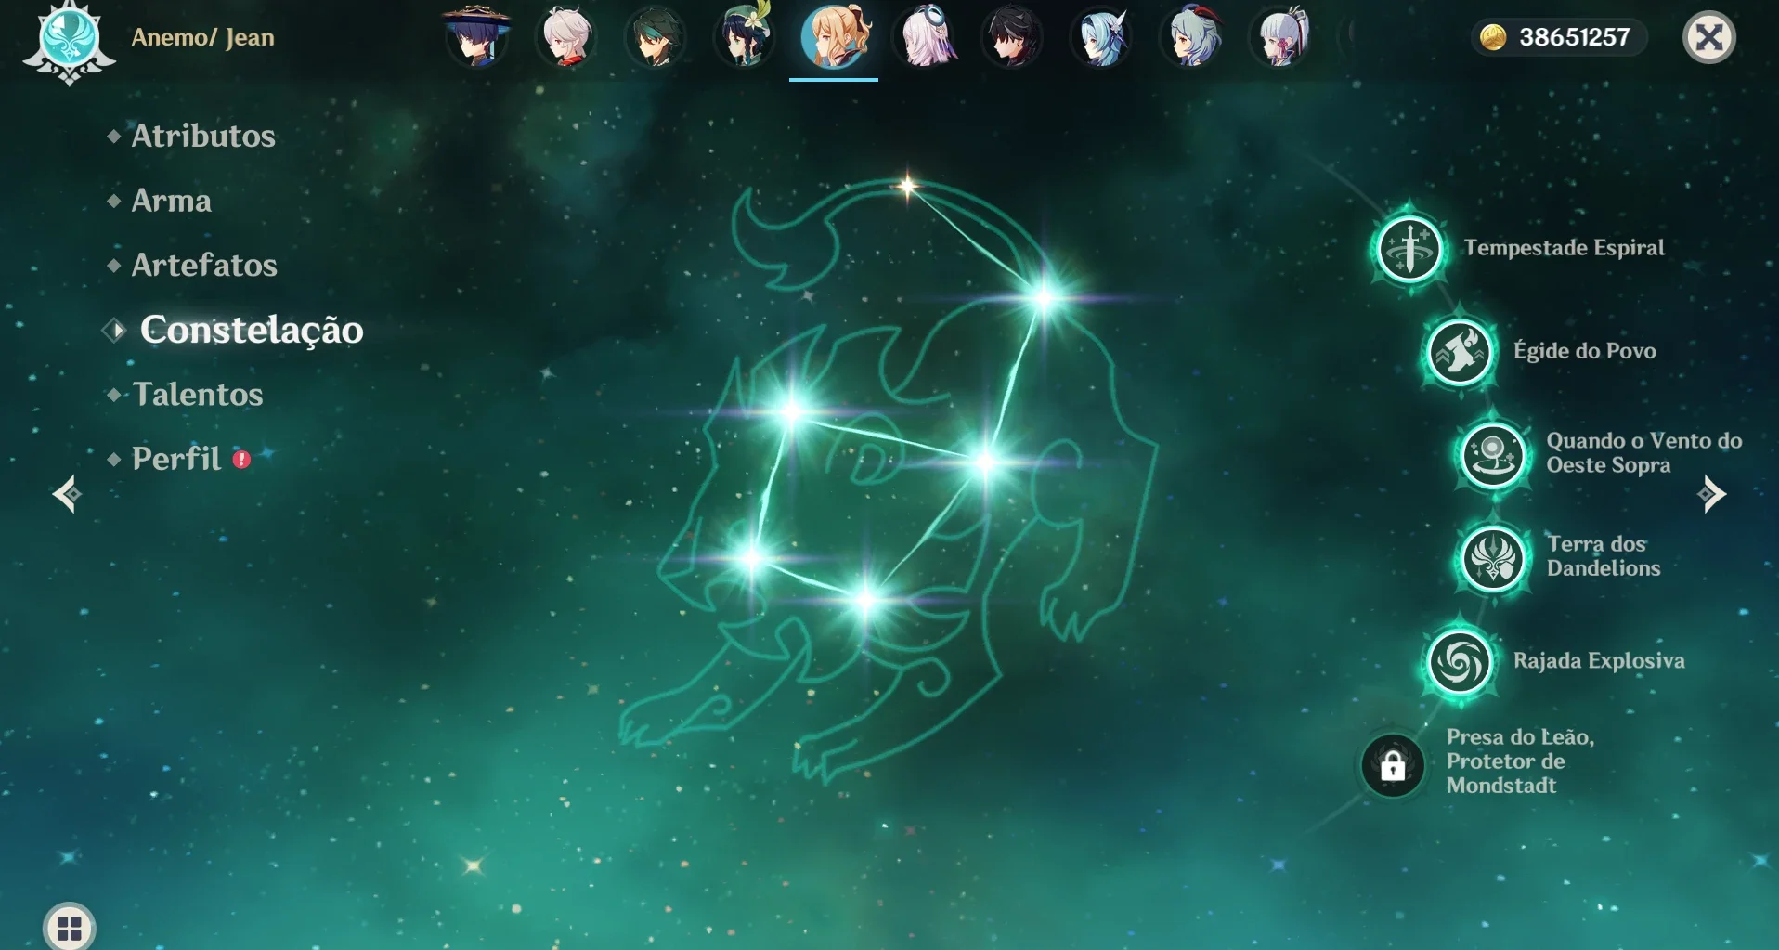Click the Mora balance 38651257
The image size is (1779, 950).
click(x=1575, y=37)
